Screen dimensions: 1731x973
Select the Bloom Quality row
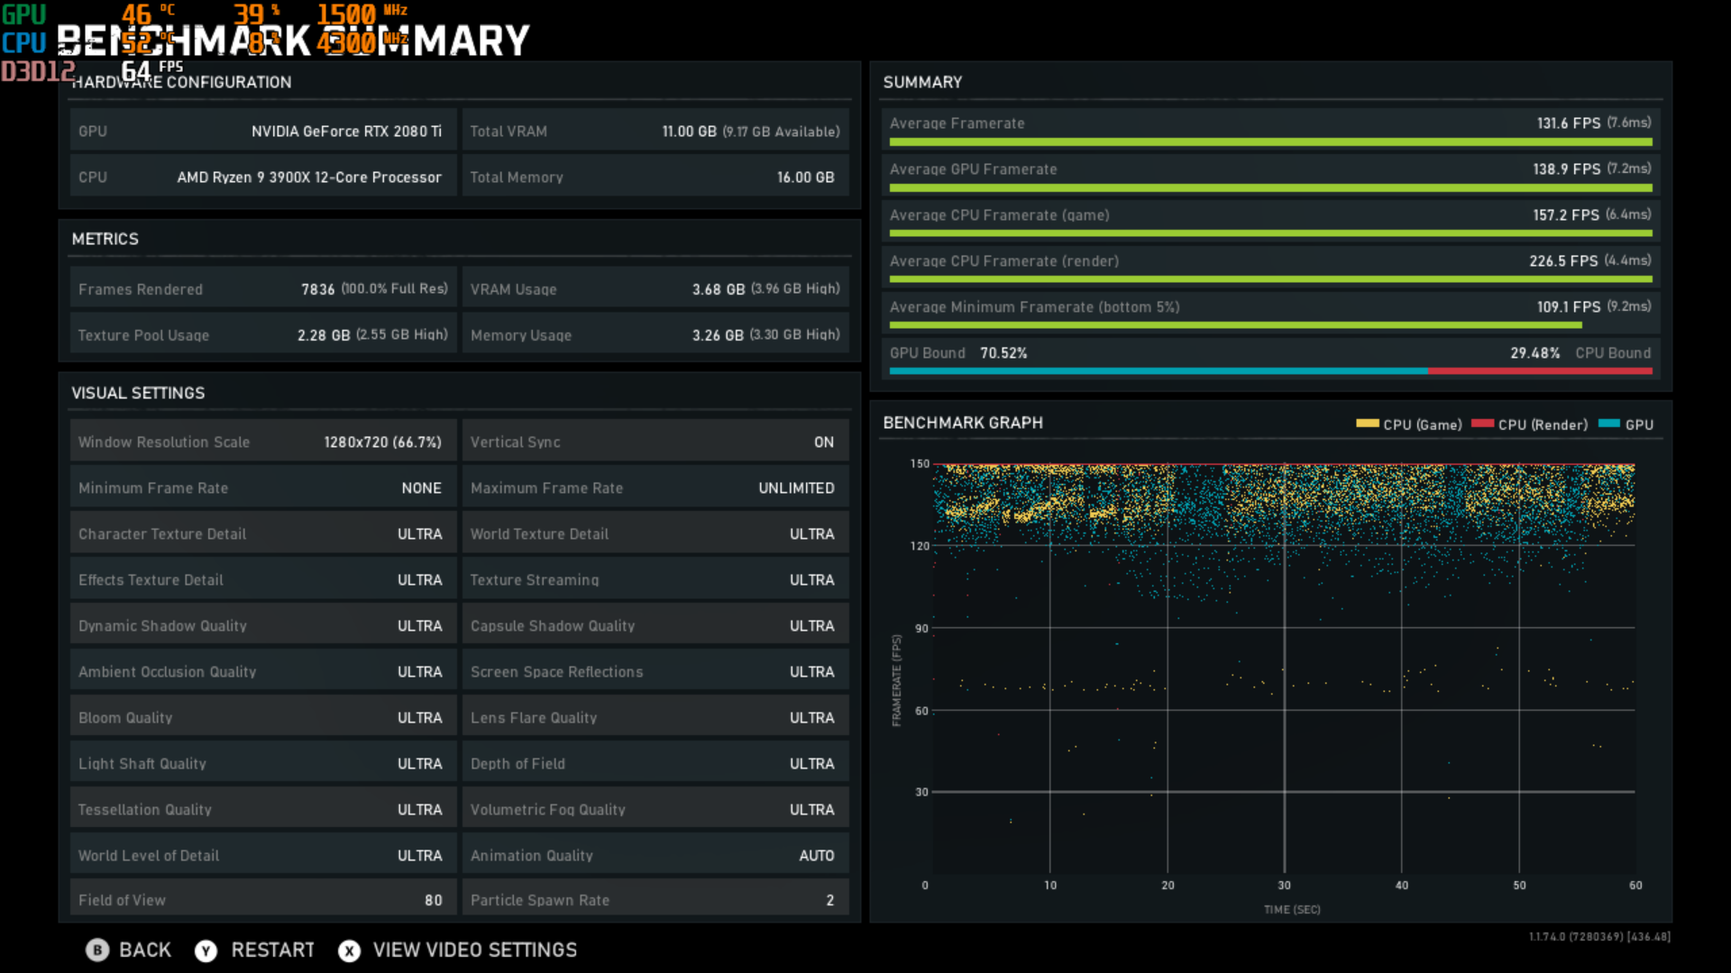[263, 717]
